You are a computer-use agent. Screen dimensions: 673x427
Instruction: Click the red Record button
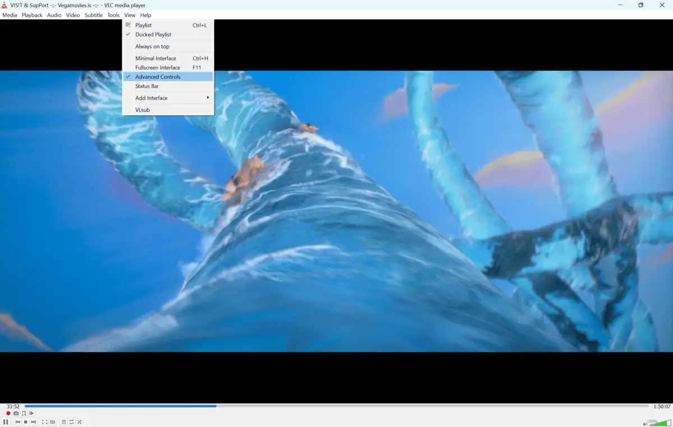click(8, 414)
